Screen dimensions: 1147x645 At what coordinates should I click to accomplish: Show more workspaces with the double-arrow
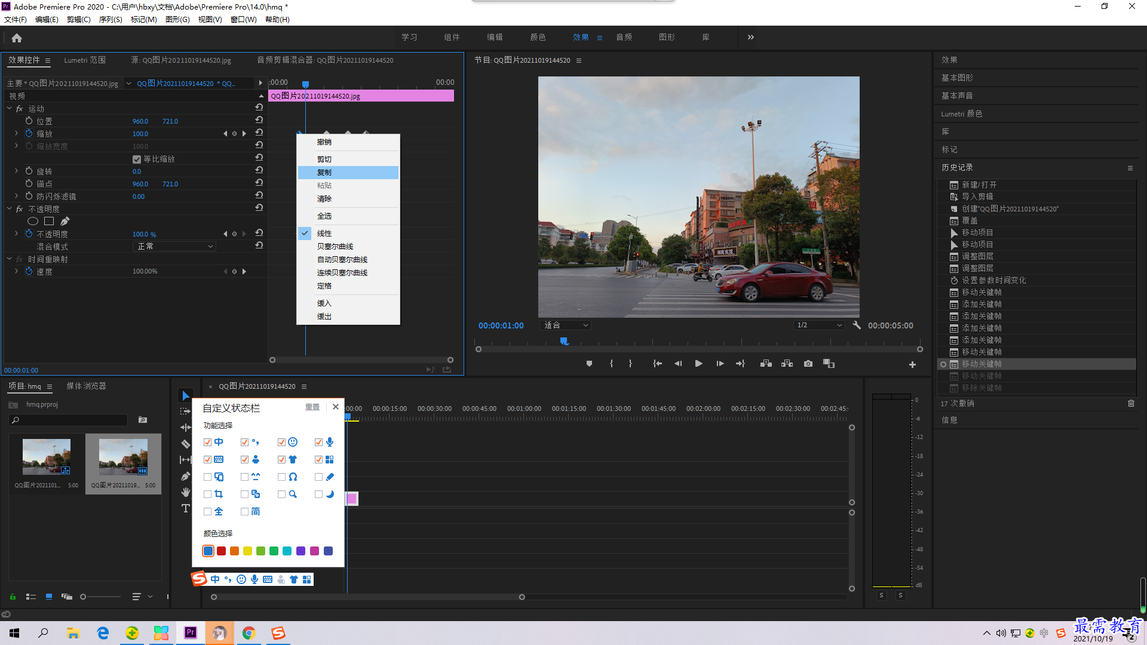point(751,37)
